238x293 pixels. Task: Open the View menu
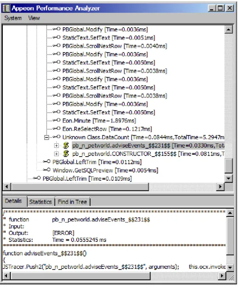pyautogui.click(x=34, y=18)
